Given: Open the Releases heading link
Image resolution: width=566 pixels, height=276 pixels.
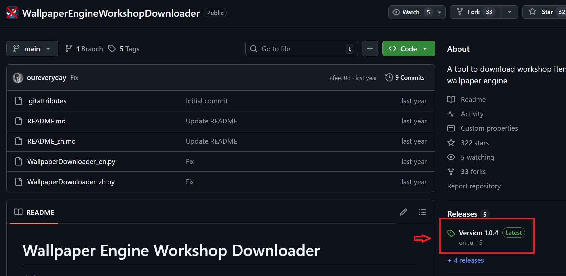Looking at the screenshot, I should tap(462, 214).
